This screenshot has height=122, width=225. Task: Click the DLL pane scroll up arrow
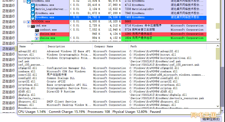pos(218,46)
